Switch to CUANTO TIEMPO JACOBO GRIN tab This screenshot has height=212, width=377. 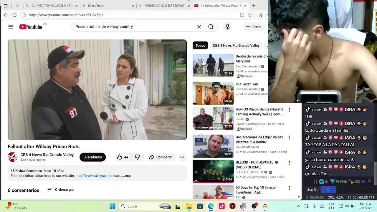[52, 6]
